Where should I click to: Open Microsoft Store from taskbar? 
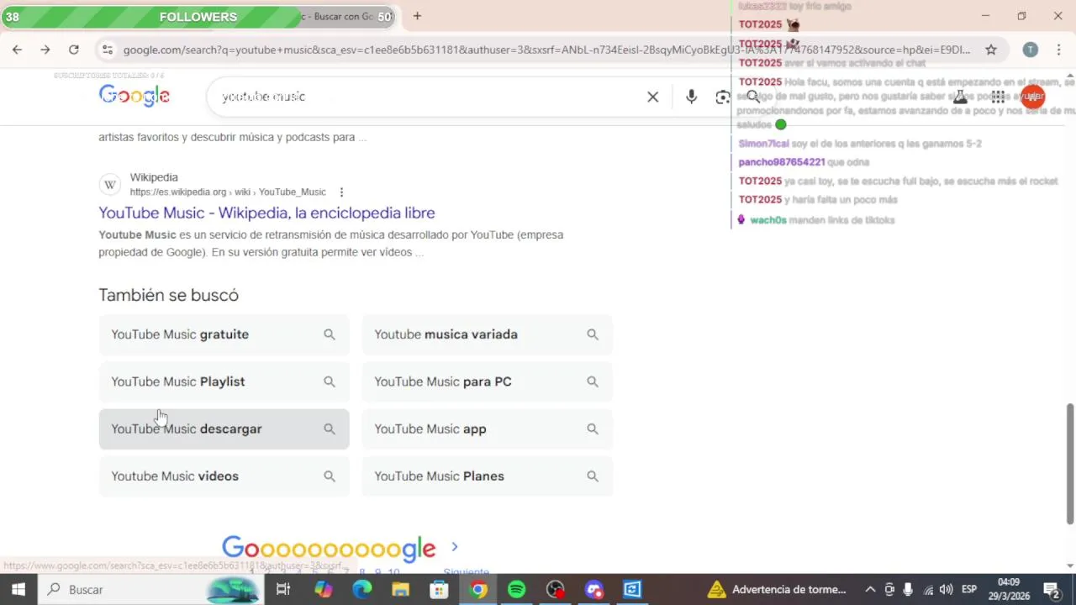pos(439,589)
